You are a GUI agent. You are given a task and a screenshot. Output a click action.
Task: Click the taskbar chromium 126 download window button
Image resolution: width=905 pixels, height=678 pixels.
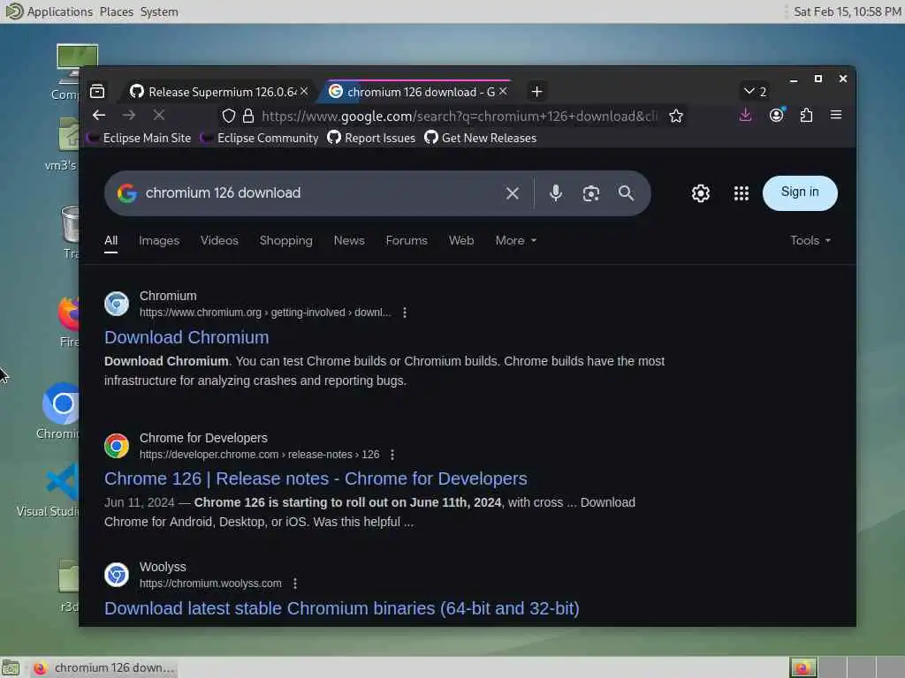(x=104, y=667)
